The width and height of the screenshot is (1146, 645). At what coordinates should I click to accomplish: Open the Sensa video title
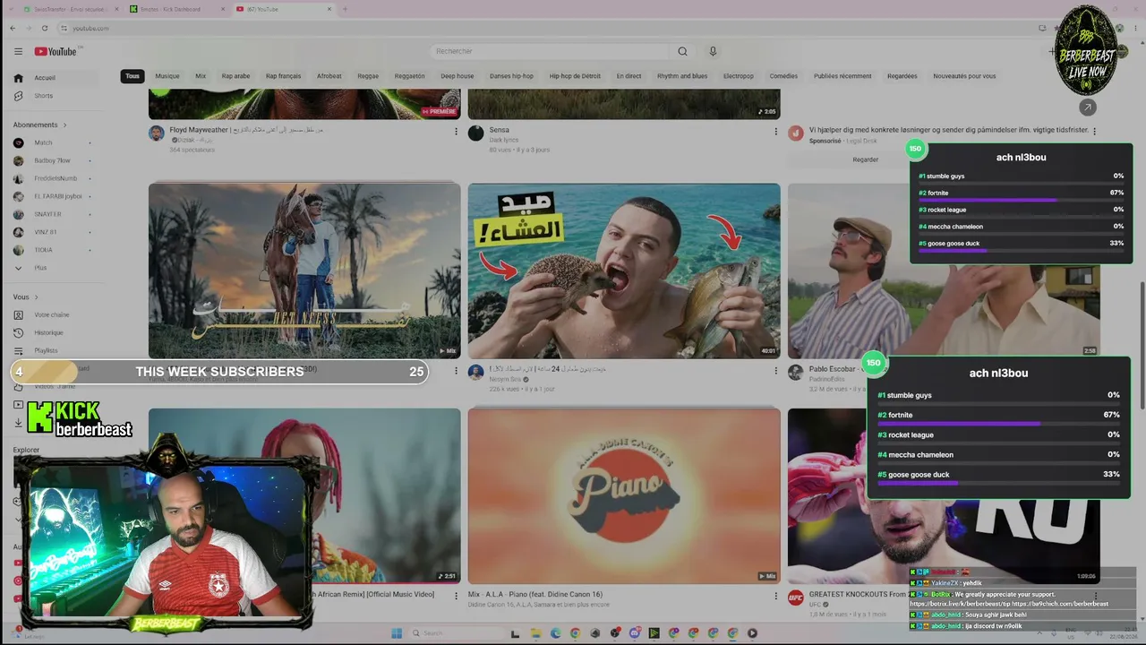pos(499,130)
